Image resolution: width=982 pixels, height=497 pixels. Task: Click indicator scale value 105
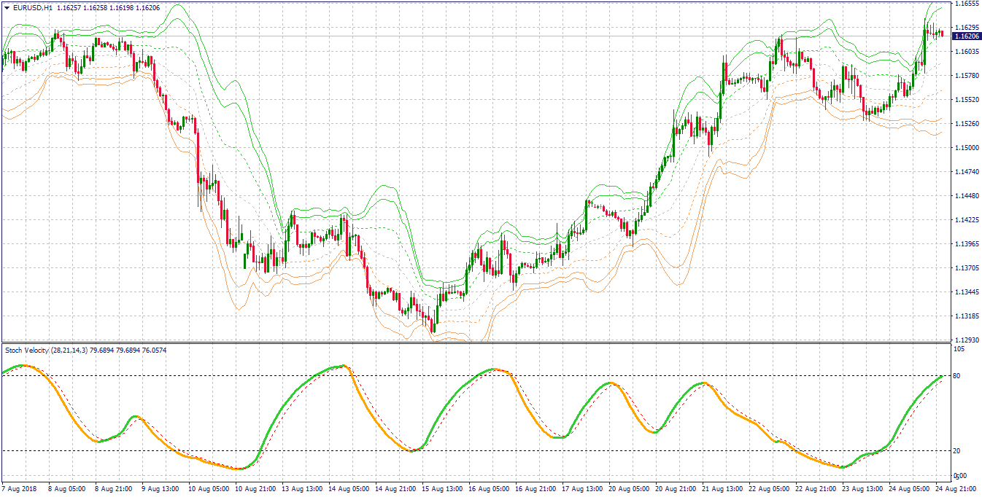[959, 350]
